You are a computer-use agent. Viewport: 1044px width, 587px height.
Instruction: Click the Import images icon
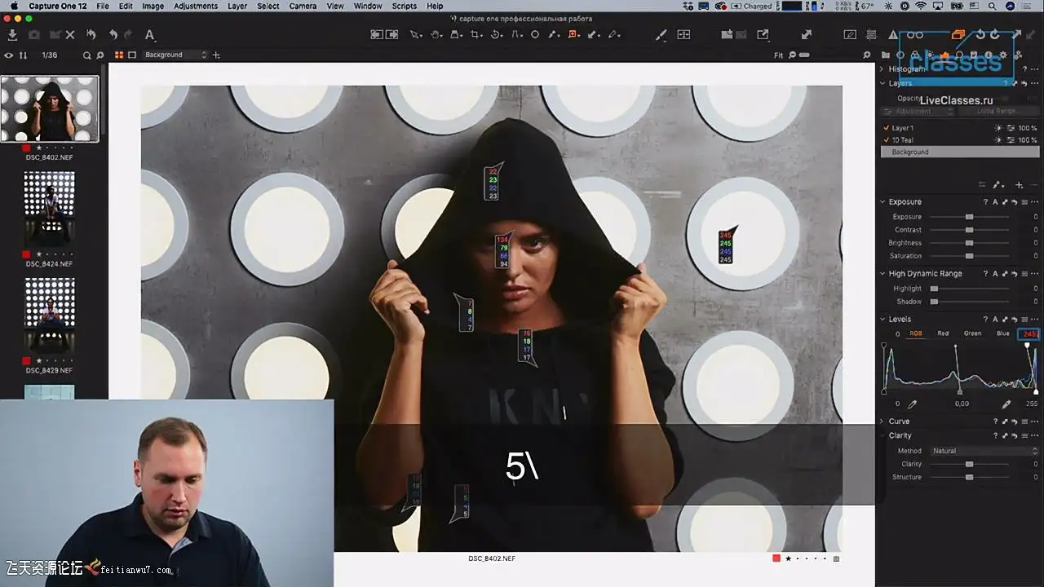pyautogui.click(x=12, y=35)
